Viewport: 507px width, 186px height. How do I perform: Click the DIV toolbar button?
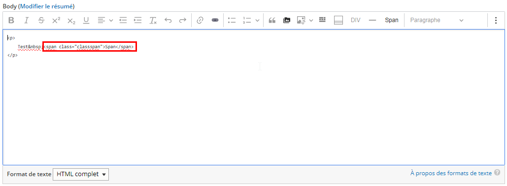(x=356, y=20)
